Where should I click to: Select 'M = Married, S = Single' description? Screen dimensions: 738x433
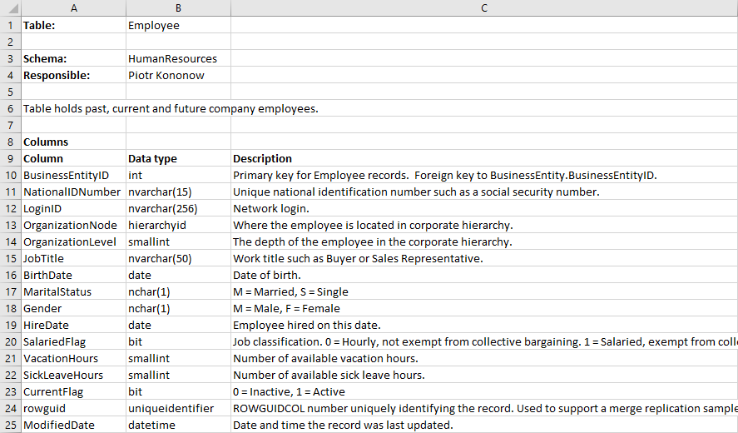coord(290,291)
